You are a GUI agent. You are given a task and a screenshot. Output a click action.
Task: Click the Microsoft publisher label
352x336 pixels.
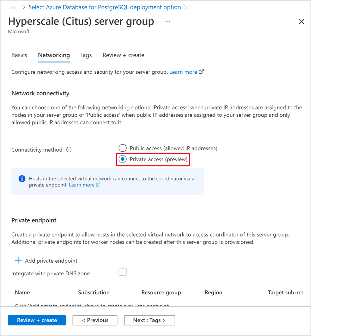coord(19,31)
